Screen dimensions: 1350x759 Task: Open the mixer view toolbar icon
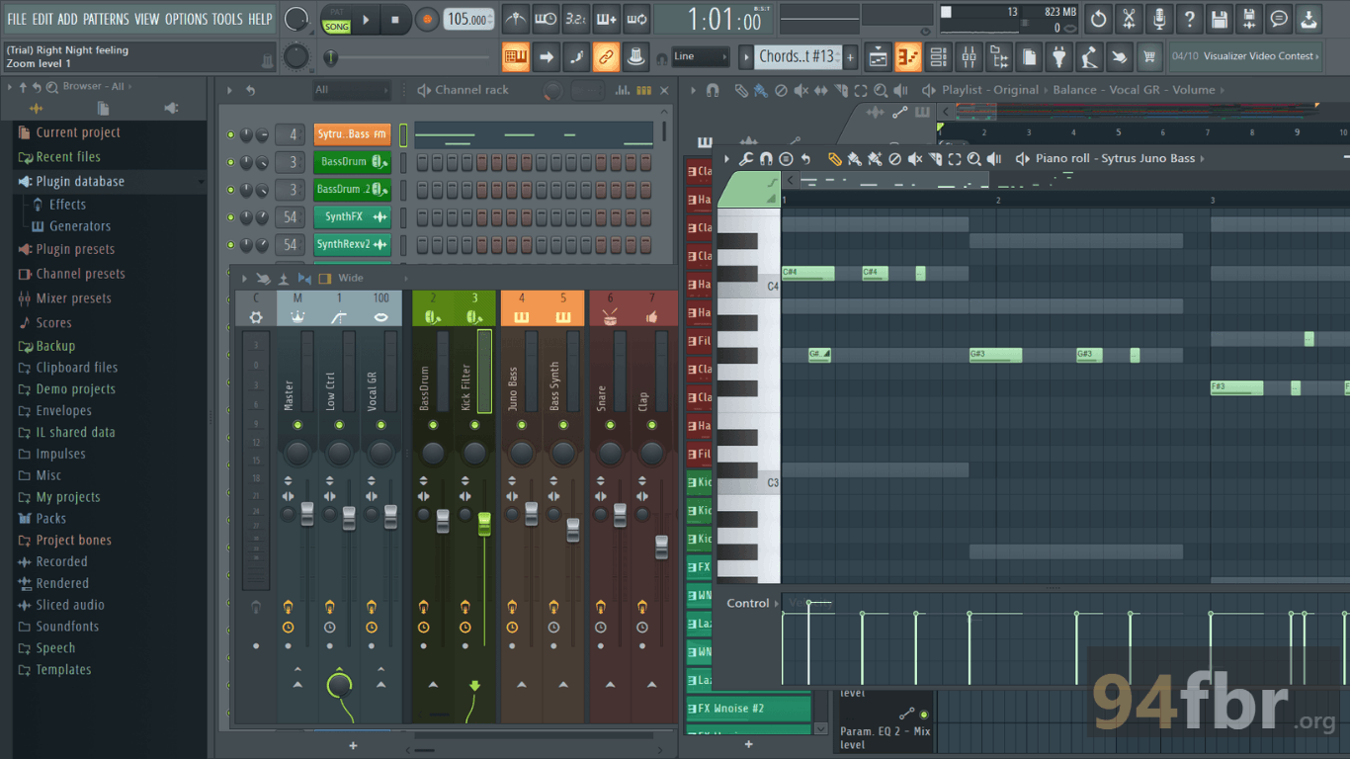point(969,57)
